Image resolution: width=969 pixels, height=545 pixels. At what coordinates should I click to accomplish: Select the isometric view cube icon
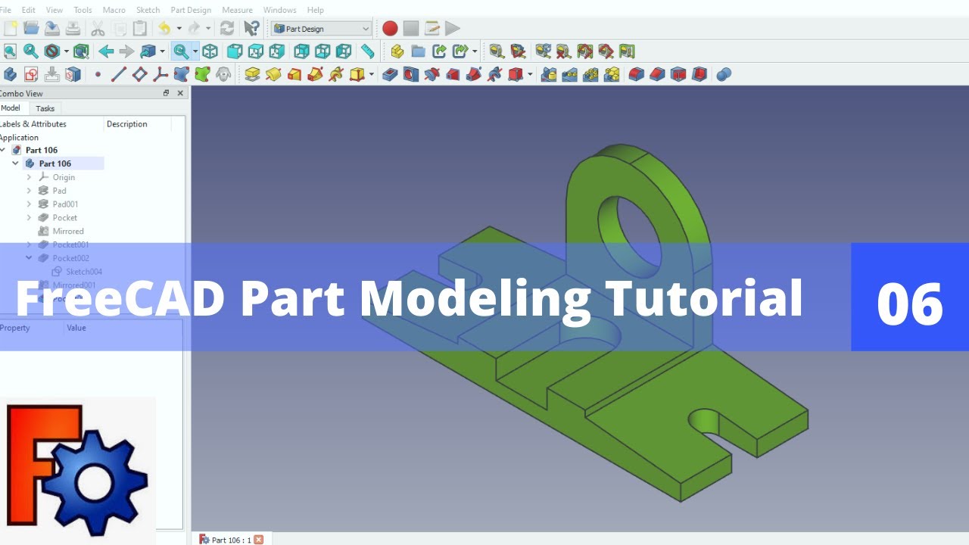(x=210, y=51)
